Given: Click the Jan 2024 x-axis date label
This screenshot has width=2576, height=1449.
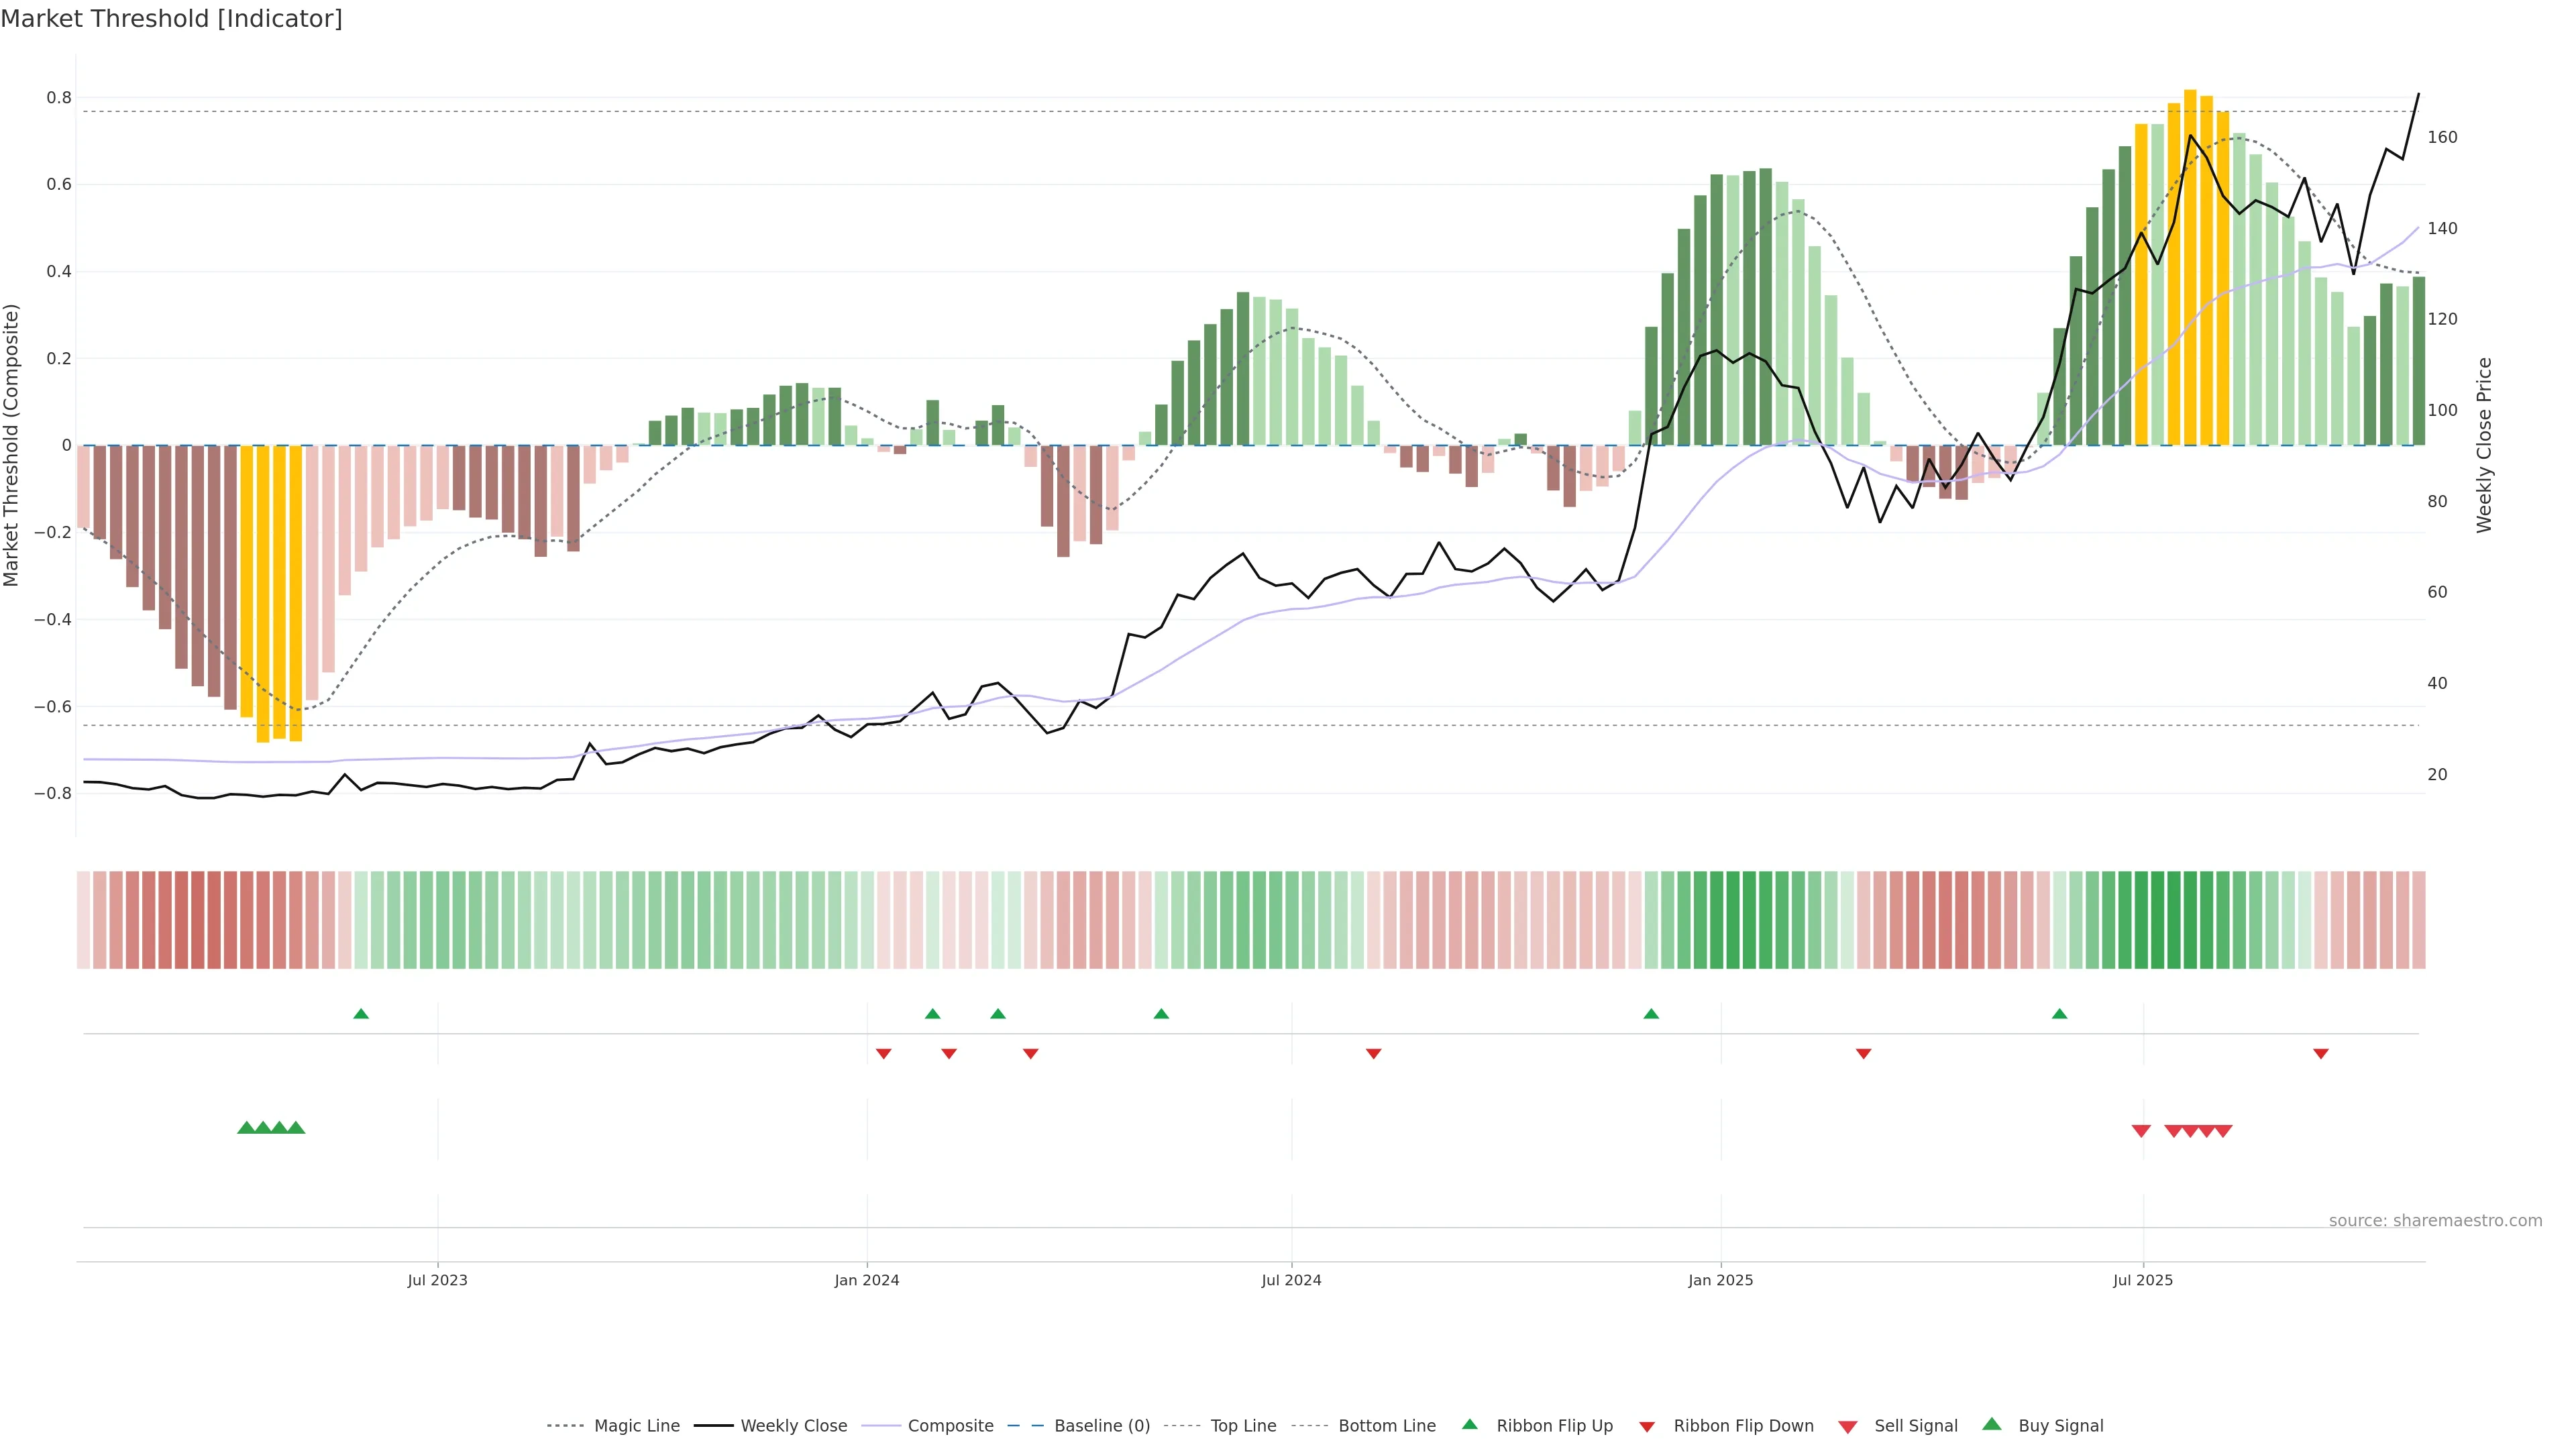Looking at the screenshot, I should pos(867,1280).
